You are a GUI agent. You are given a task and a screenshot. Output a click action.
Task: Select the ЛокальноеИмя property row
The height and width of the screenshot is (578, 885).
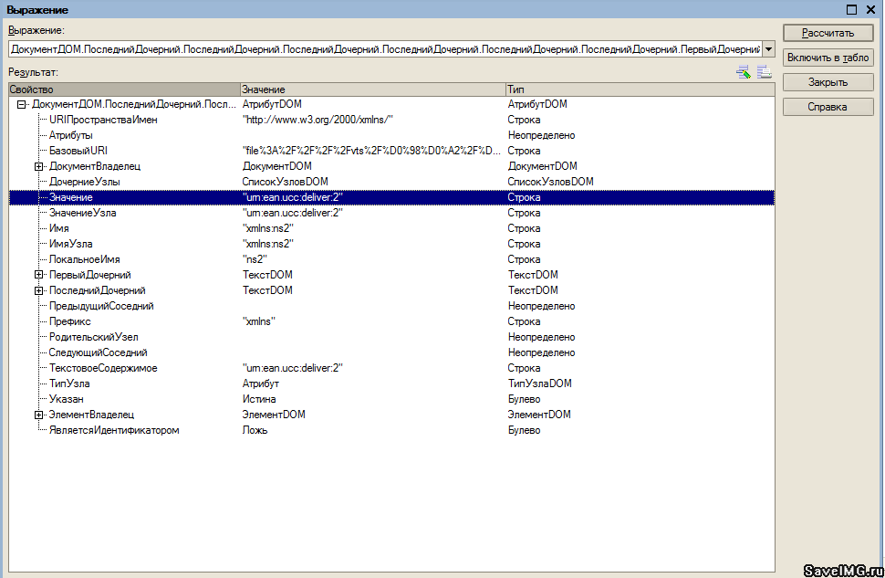84,259
